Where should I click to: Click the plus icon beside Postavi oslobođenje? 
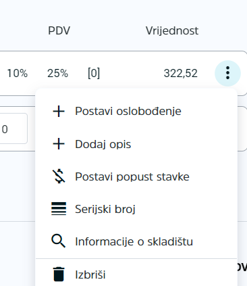click(59, 112)
